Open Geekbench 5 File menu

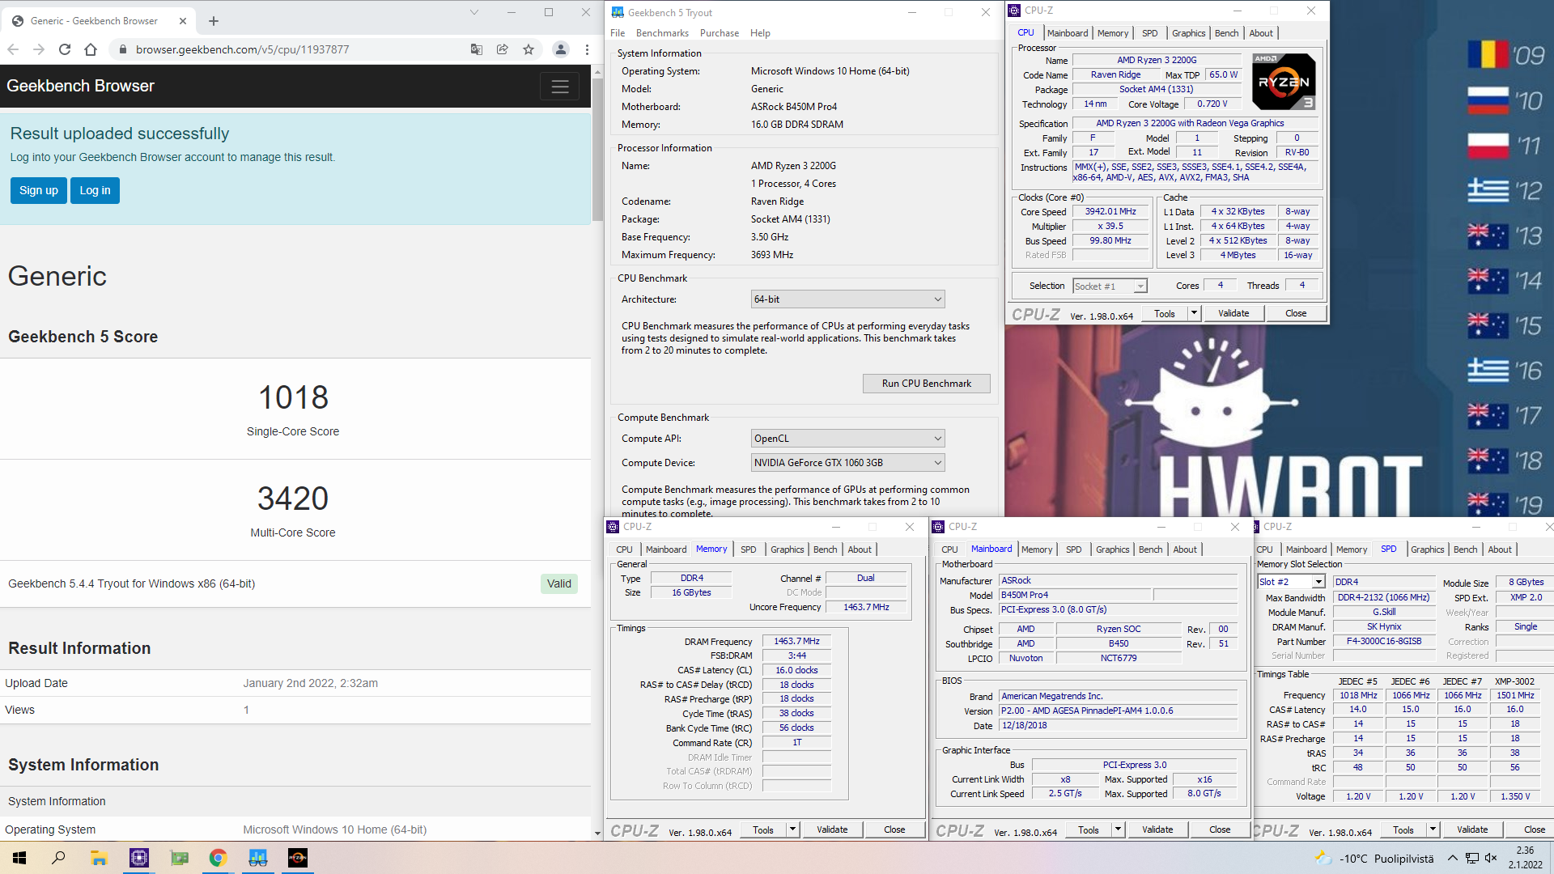tap(618, 33)
